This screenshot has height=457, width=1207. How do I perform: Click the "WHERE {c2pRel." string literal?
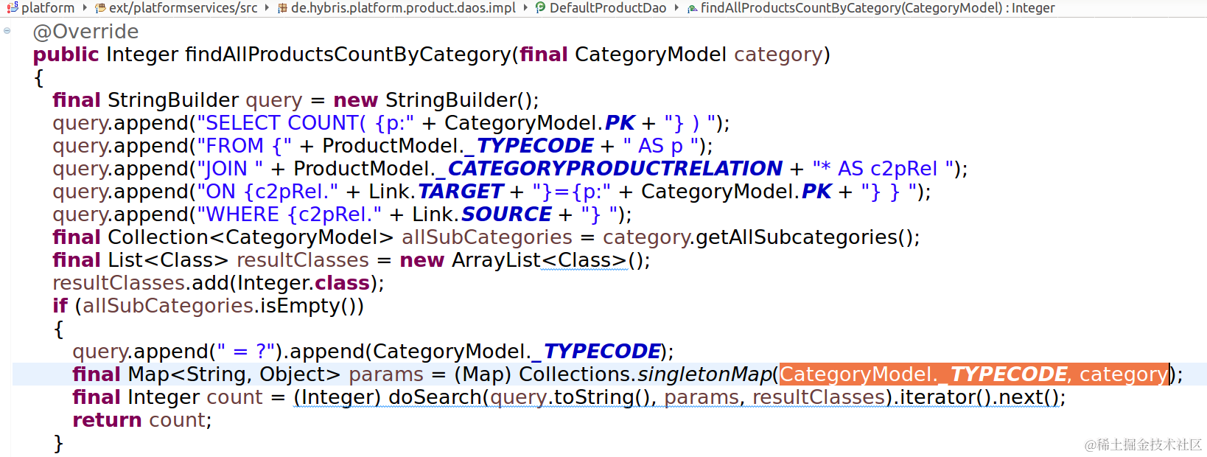pos(290,214)
